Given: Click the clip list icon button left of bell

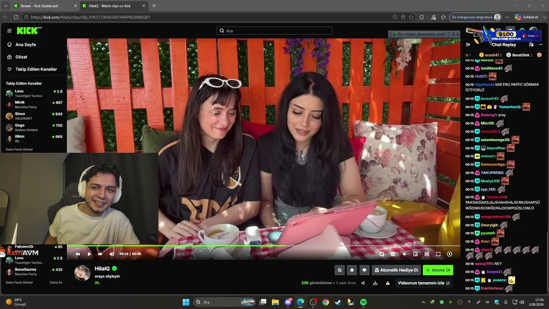Looking at the screenshot, I should point(340,270).
